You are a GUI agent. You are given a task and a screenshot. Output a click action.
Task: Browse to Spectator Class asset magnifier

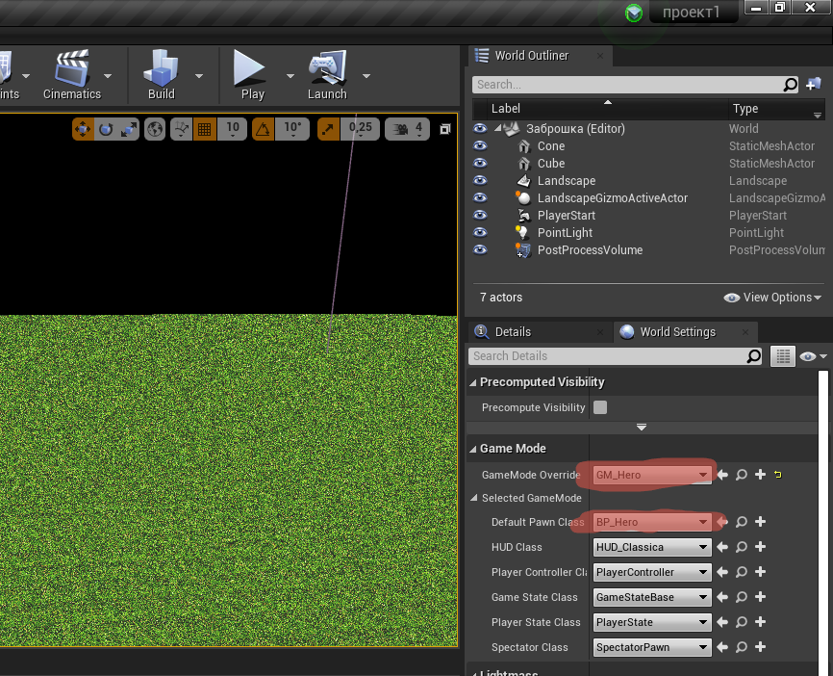[x=741, y=647]
